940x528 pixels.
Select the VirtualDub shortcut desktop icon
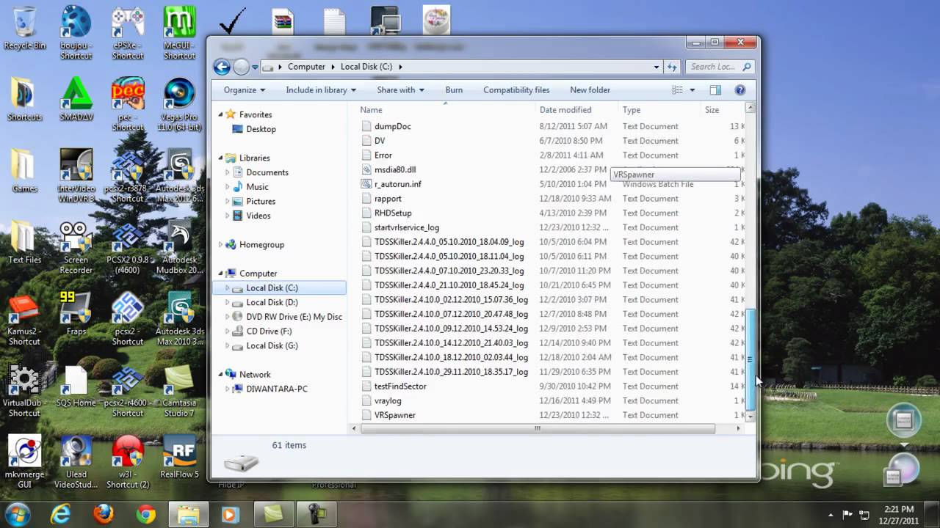pyautogui.click(x=24, y=390)
